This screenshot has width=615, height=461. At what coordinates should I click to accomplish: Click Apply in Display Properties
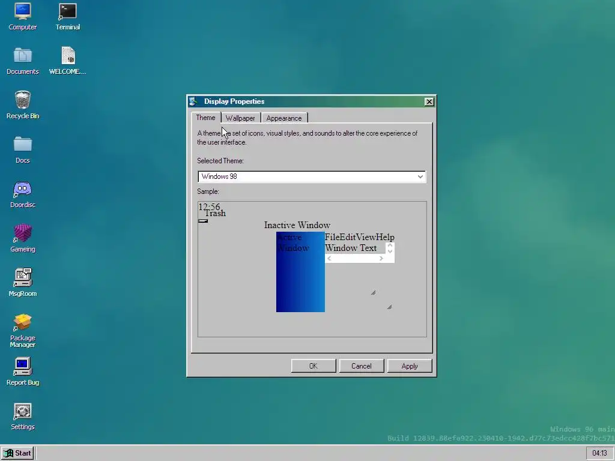pyautogui.click(x=410, y=366)
